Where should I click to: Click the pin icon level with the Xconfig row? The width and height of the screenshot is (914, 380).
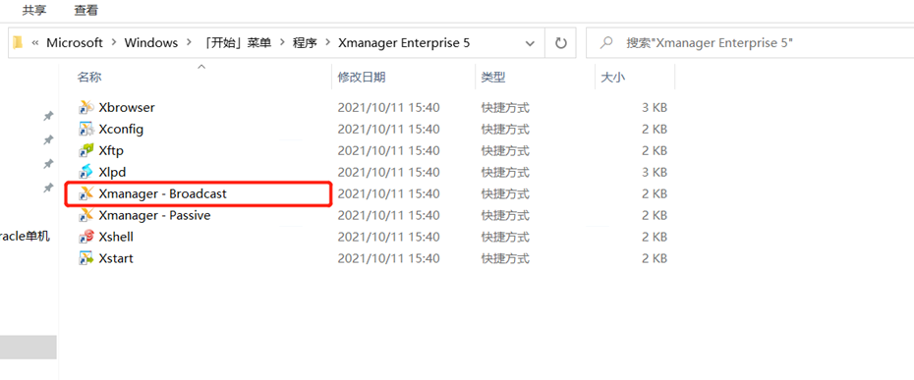point(48,139)
